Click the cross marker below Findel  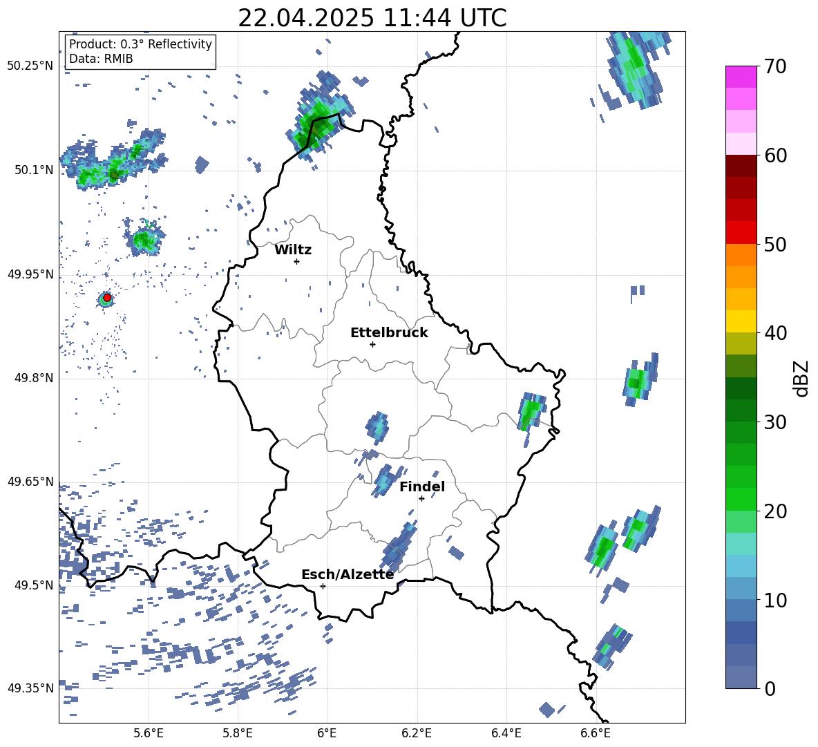click(421, 499)
